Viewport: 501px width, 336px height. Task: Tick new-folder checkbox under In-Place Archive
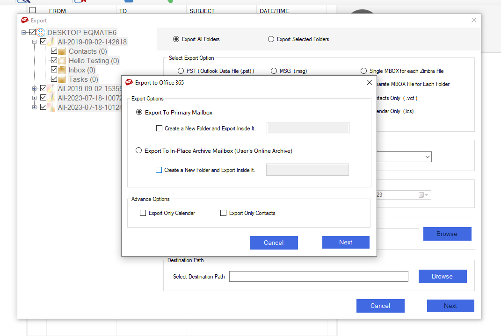[x=159, y=170]
